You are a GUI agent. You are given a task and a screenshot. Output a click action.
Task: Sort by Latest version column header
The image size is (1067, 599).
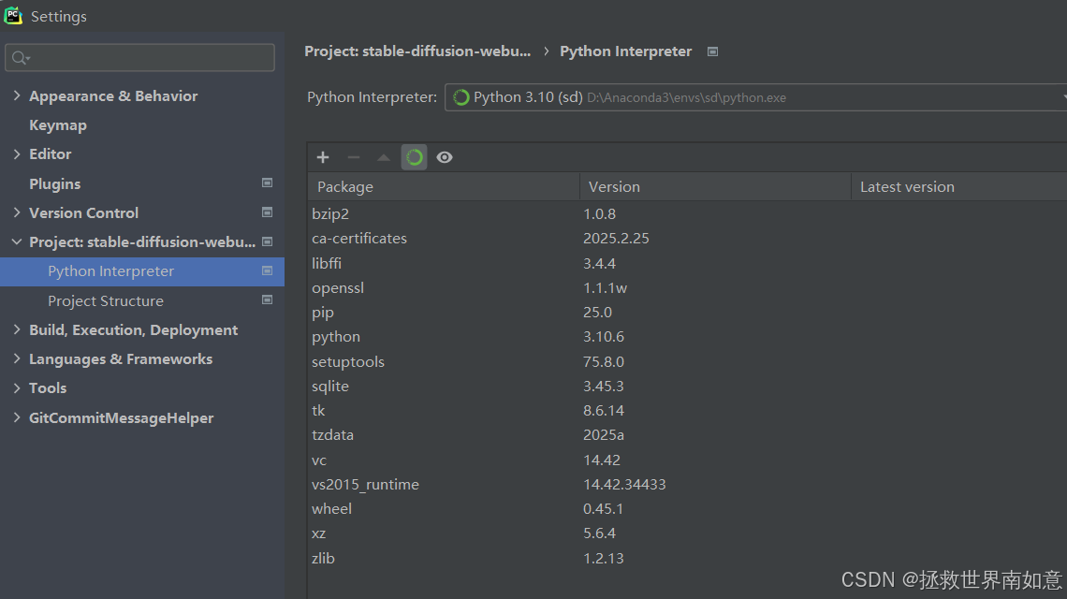pyautogui.click(x=959, y=186)
